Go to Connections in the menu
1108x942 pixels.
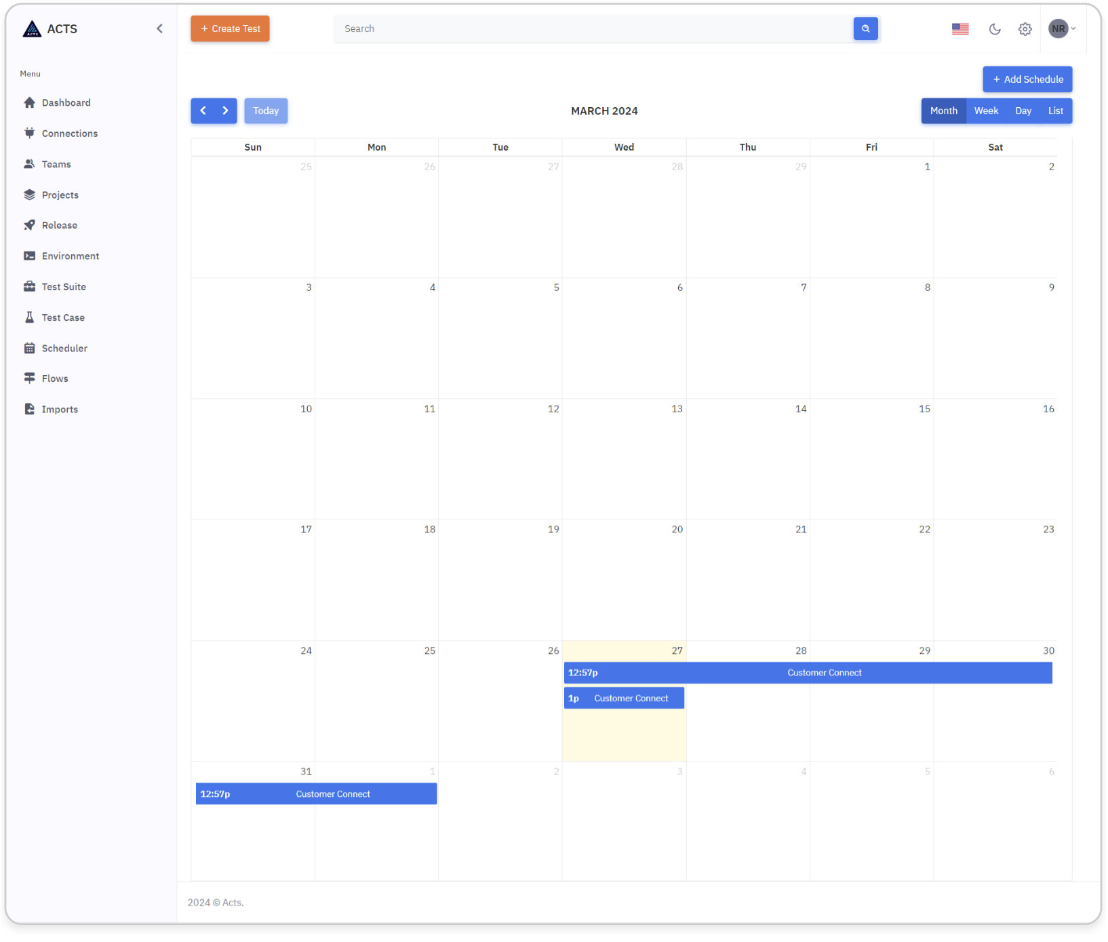click(69, 134)
